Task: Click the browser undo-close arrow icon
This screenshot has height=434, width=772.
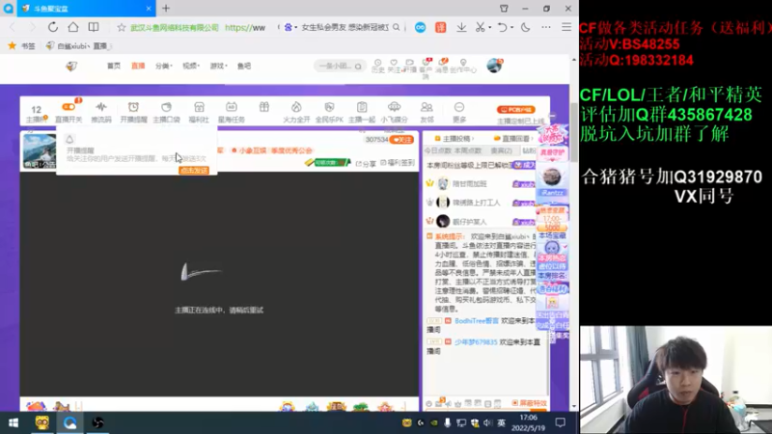Action: [502, 28]
